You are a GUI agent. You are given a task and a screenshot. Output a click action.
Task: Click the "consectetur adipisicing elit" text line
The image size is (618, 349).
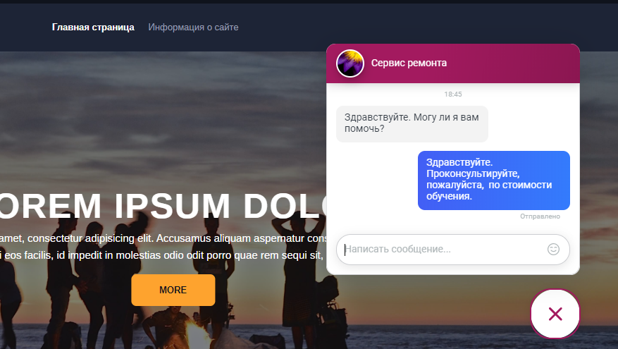point(163,238)
